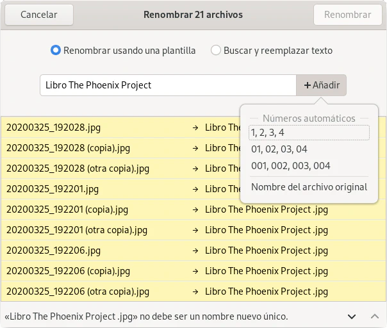387x328 pixels.
Task: Open the '+ Añadir' dropdown button
Action: coord(321,85)
